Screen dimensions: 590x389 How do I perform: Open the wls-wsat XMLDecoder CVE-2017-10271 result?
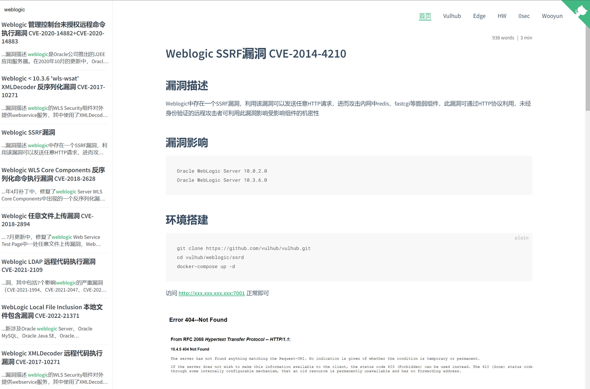tap(53, 87)
